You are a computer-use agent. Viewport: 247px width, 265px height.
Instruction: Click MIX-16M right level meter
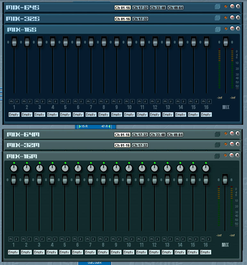(x=232, y=206)
